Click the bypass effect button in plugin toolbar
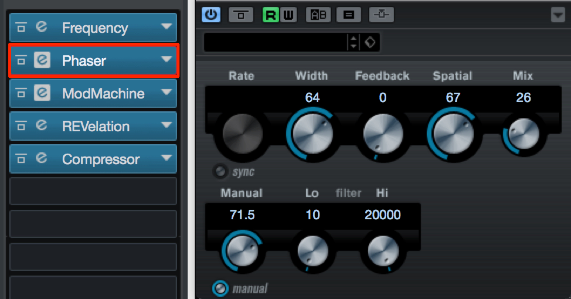The height and width of the screenshot is (299, 571). point(241,15)
